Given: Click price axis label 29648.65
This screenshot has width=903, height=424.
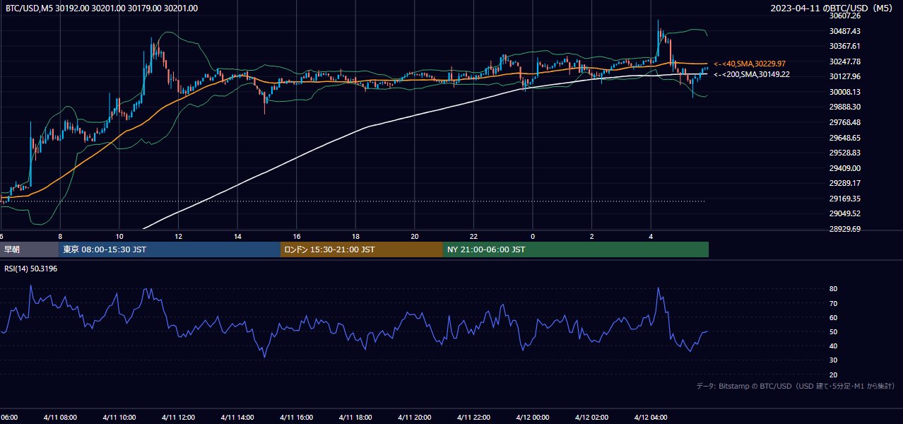Looking at the screenshot, I should point(845,138).
